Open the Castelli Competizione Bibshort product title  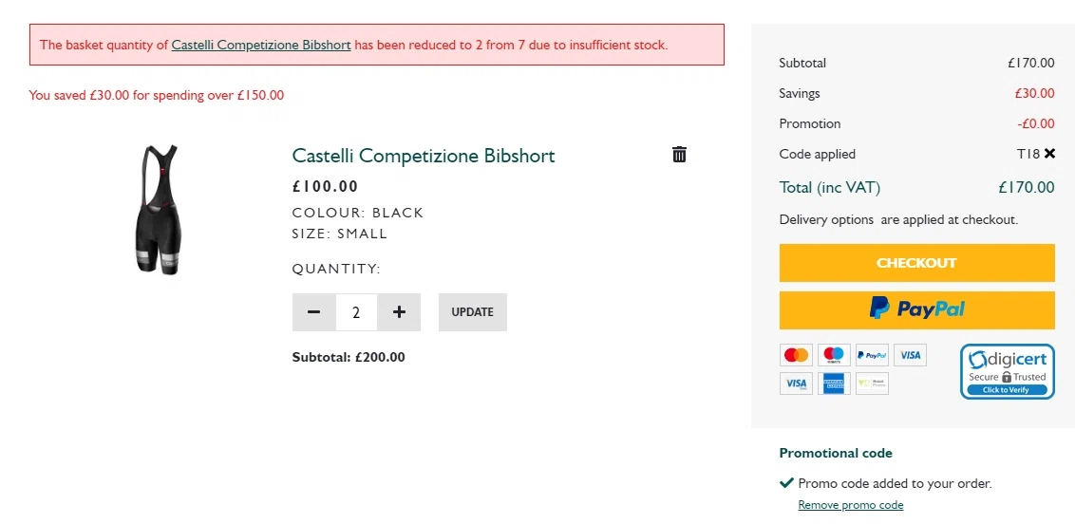pyautogui.click(x=424, y=156)
